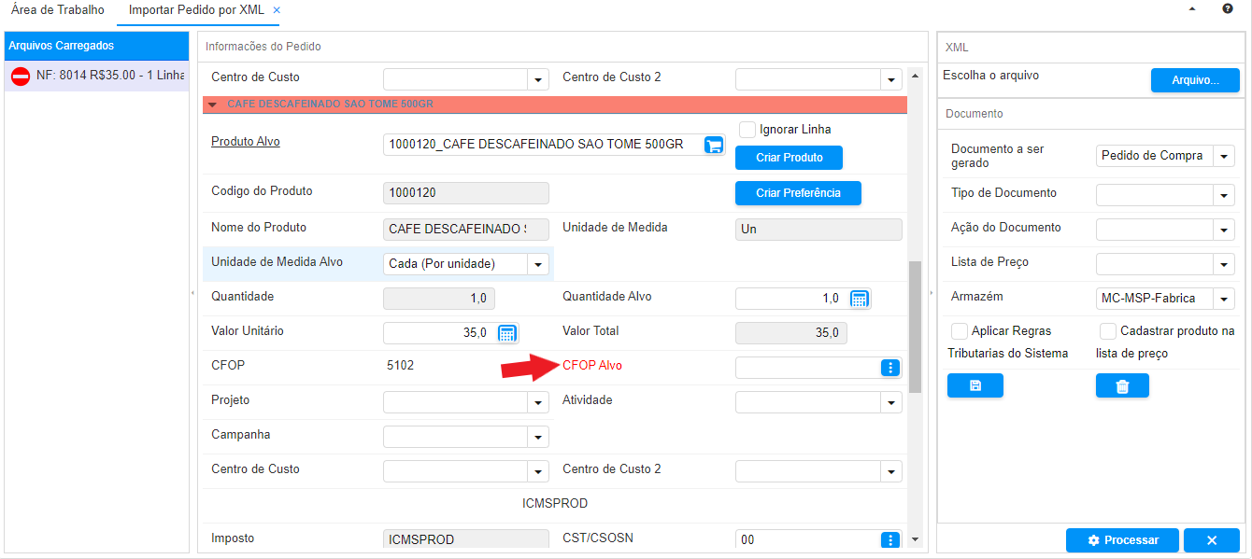Collapse CAFE DESCAFEINADO SAO TOME section
The width and height of the screenshot is (1252, 559).
(x=213, y=105)
